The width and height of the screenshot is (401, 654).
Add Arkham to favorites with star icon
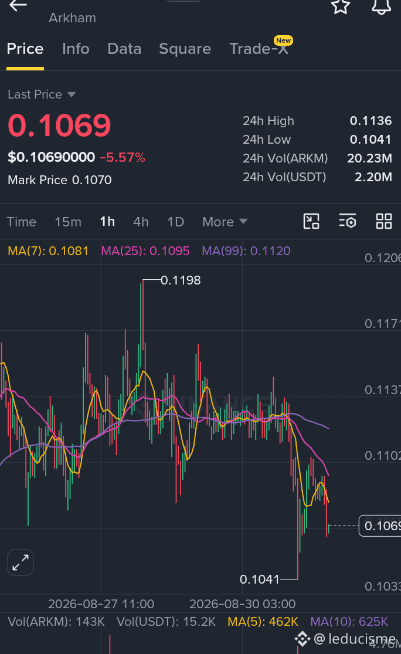pyautogui.click(x=341, y=6)
